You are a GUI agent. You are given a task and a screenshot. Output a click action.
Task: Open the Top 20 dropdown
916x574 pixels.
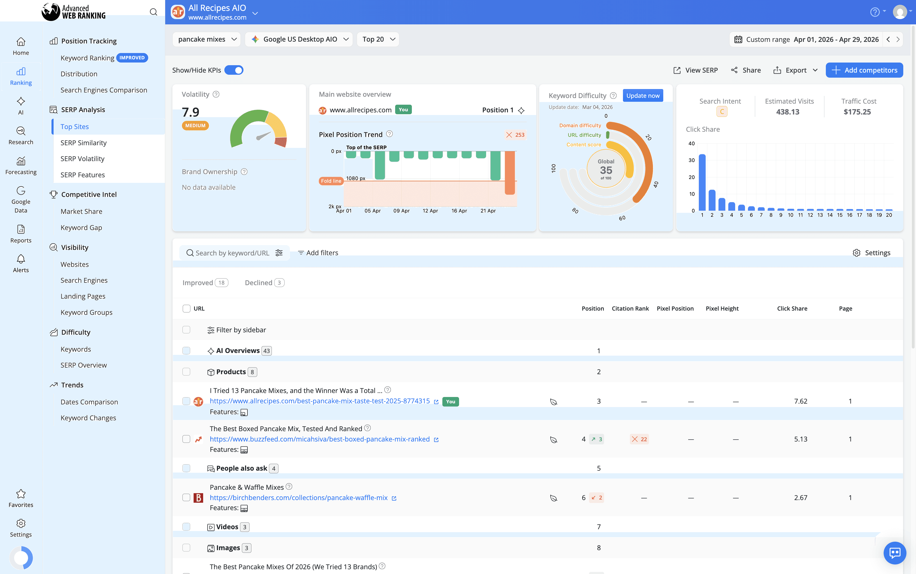pyautogui.click(x=378, y=39)
